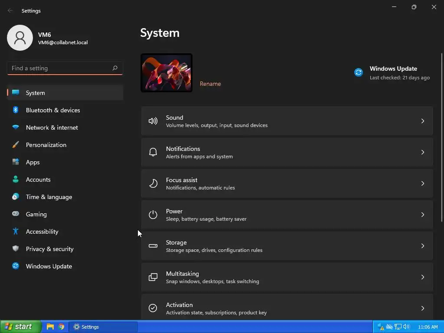444x333 pixels.
Task: Expand the Sound row chevron
Action: tap(422, 121)
